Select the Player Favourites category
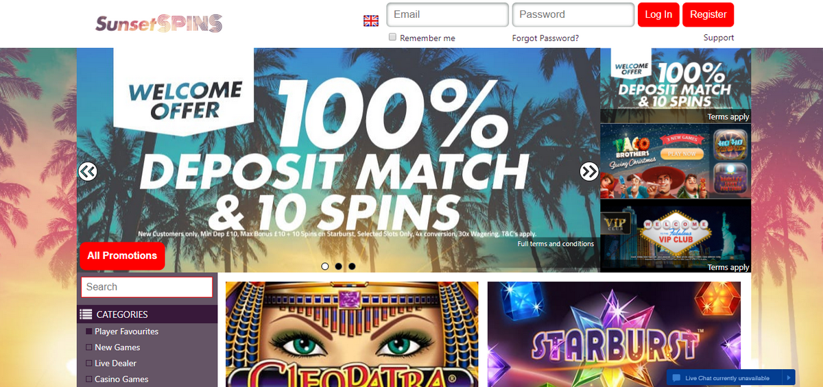Viewport: 823px width, 387px height. [x=126, y=332]
